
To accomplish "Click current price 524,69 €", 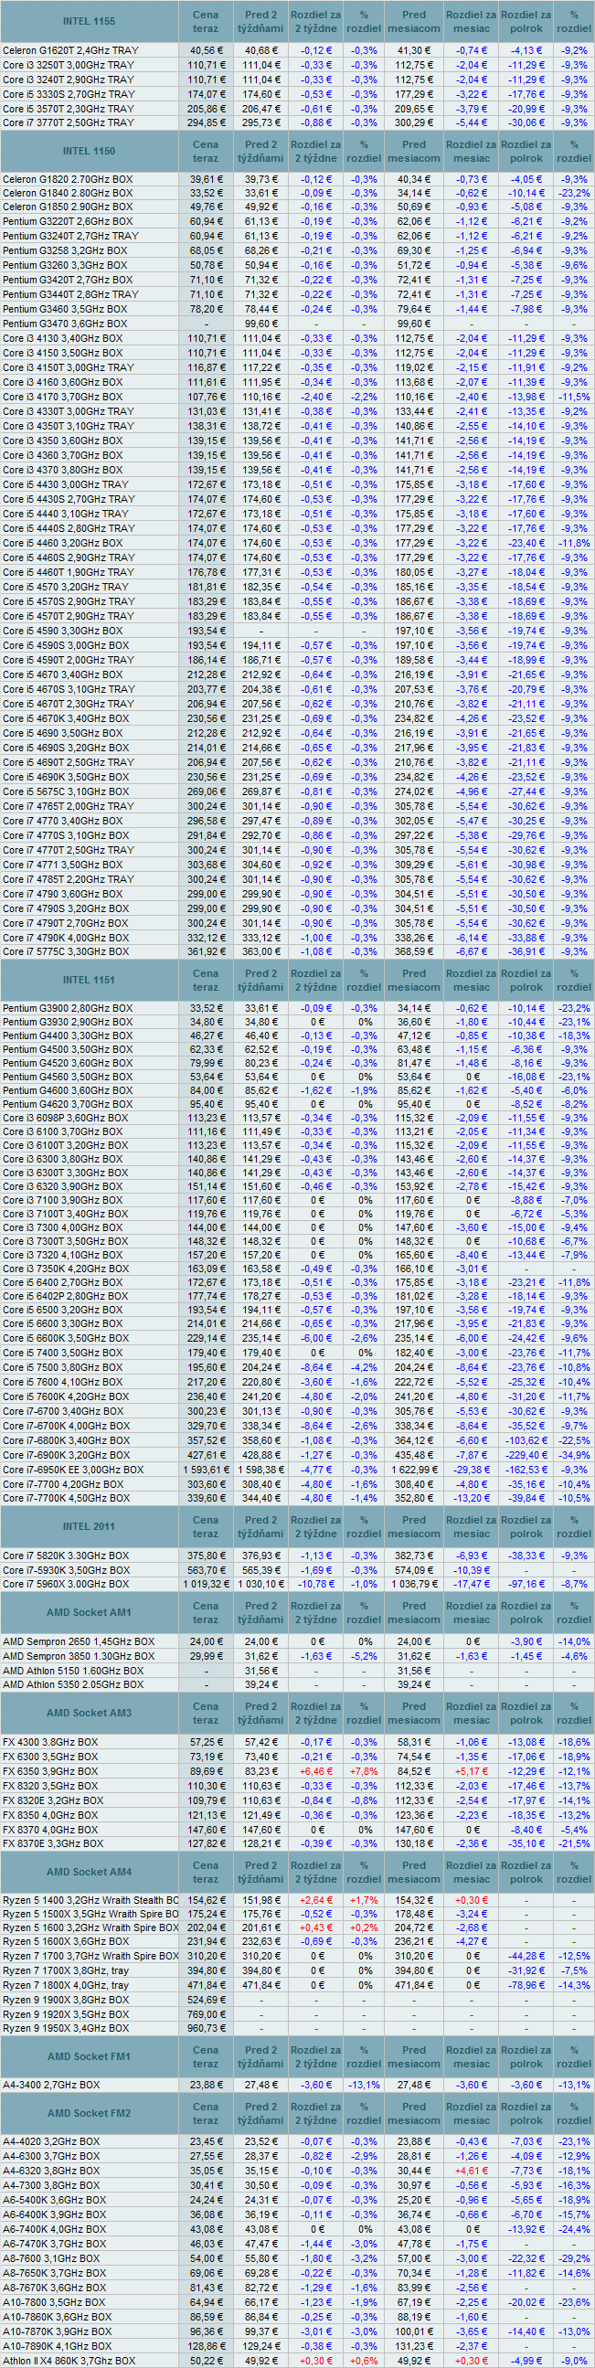I will pyautogui.click(x=206, y=2000).
